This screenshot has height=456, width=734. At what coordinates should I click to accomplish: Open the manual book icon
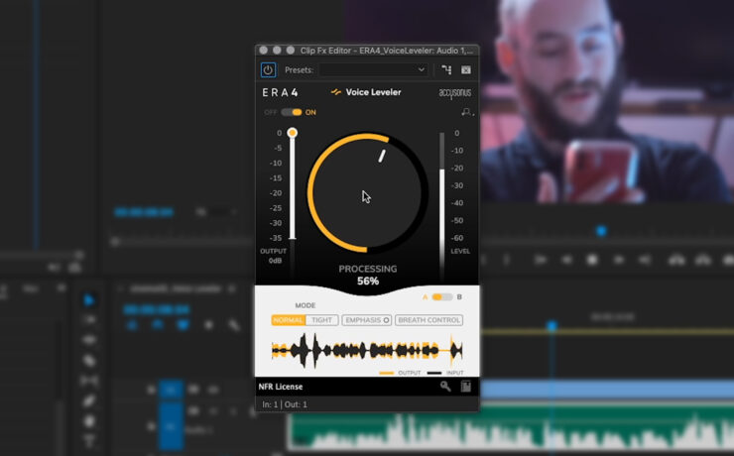tap(466, 387)
